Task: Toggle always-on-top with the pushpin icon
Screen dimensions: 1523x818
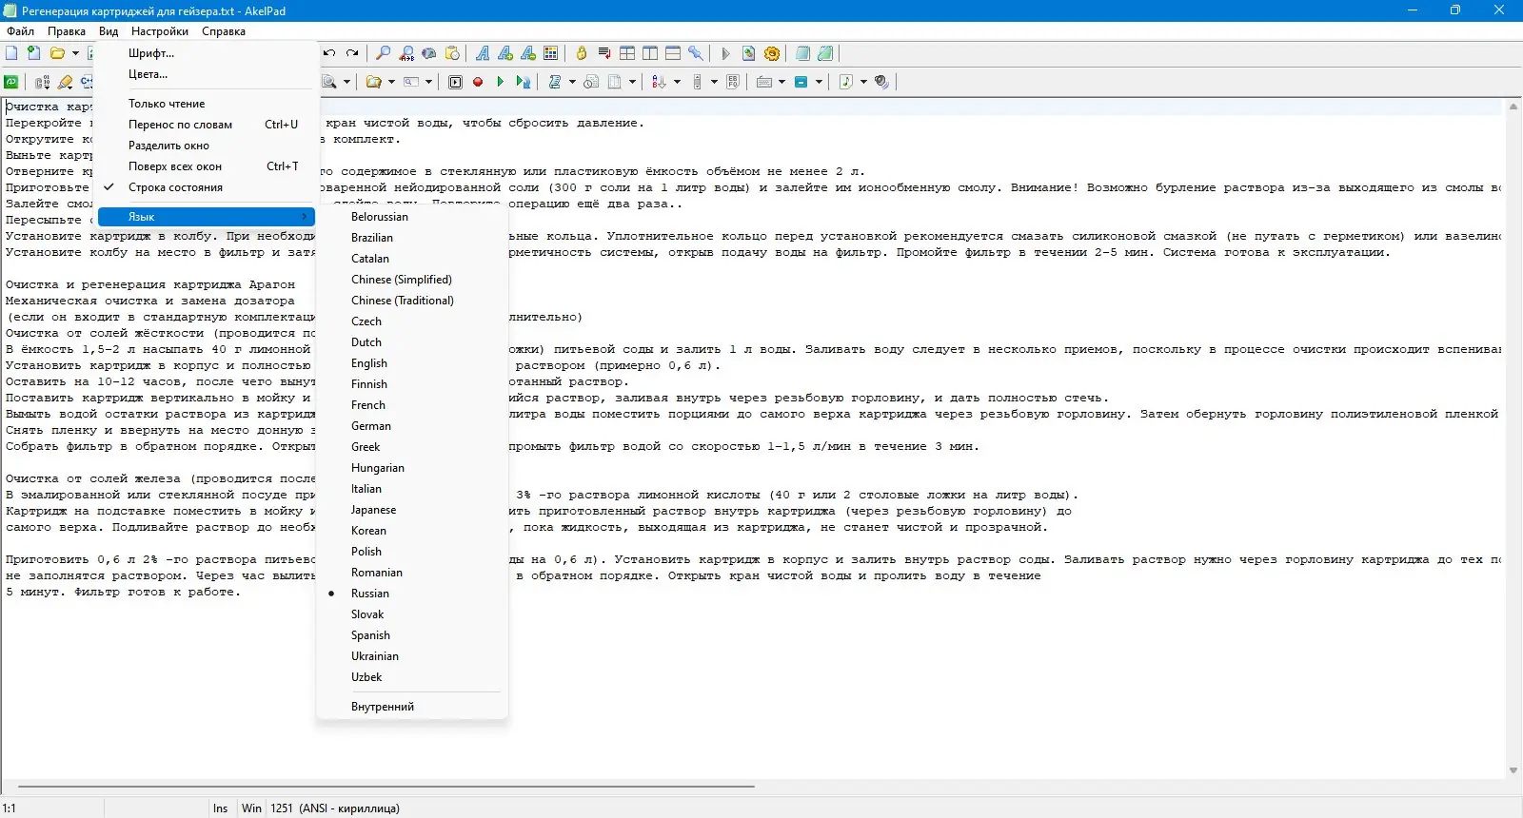Action: coord(696,53)
